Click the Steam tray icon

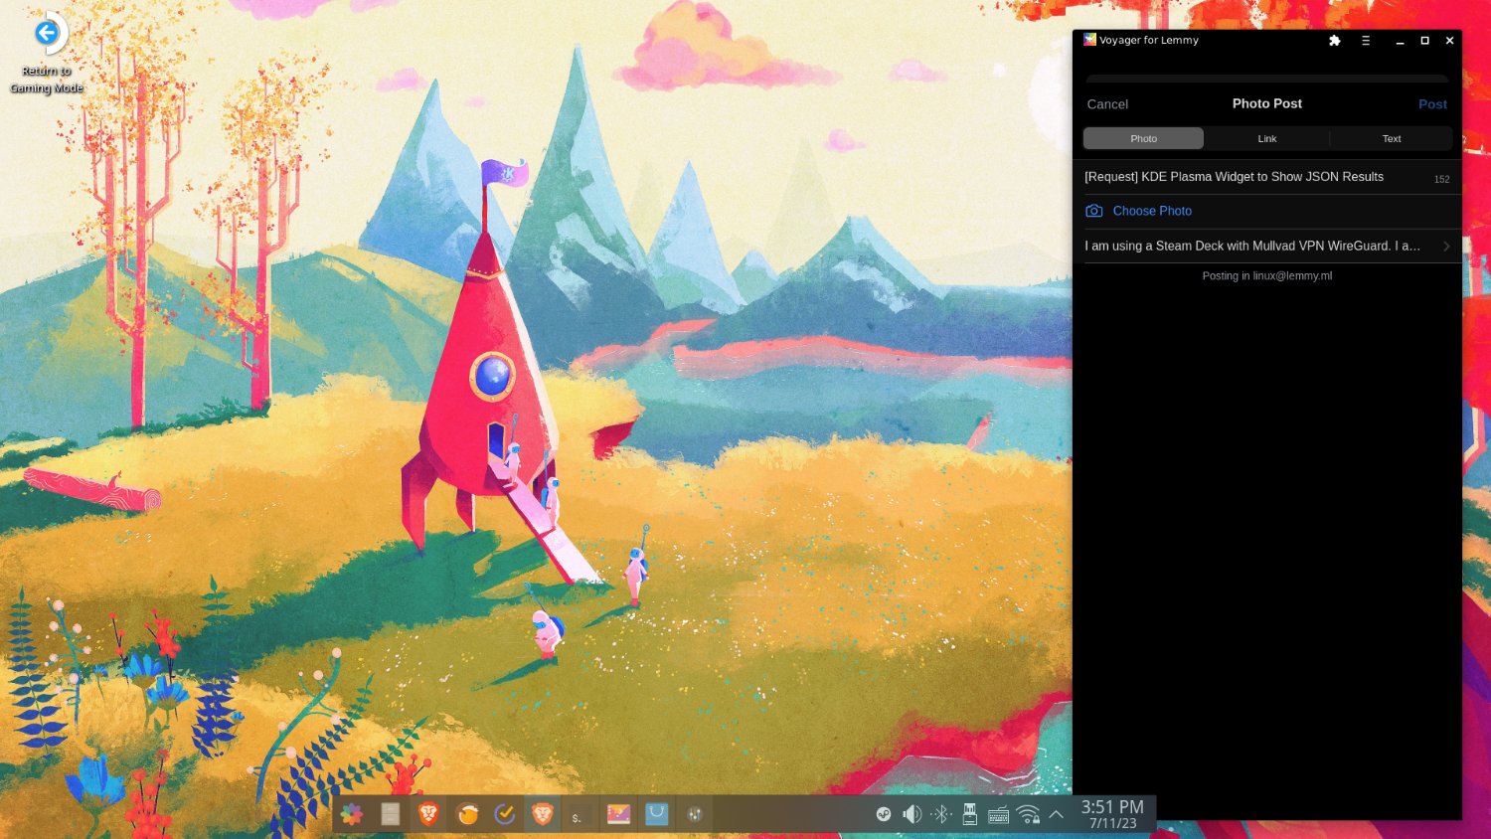coord(884,814)
